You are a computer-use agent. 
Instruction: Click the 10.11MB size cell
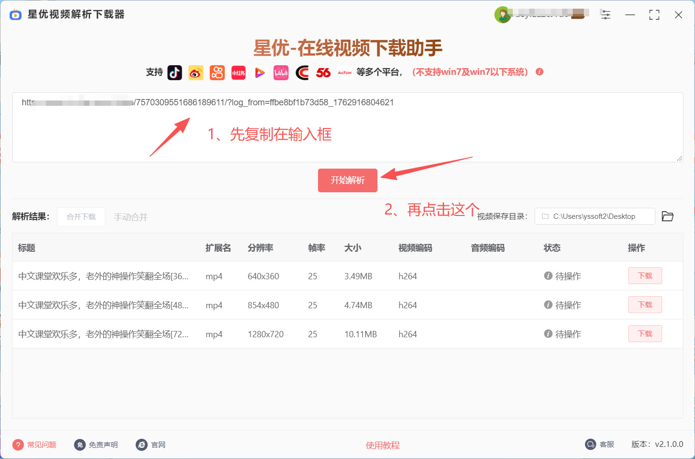click(x=361, y=334)
